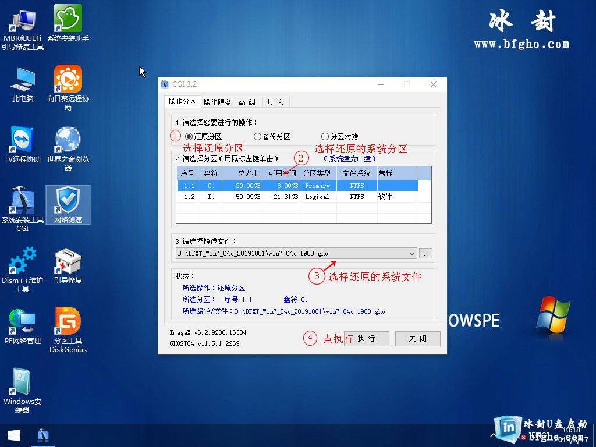Click the 可用空间 column header

(x=280, y=173)
